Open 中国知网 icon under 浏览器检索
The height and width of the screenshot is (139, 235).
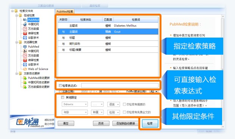point(25,51)
